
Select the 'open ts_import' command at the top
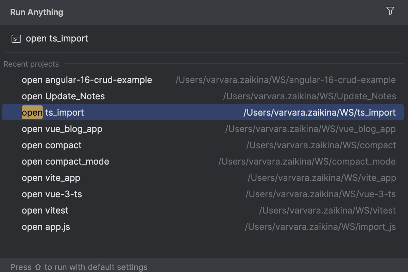[x=56, y=38]
